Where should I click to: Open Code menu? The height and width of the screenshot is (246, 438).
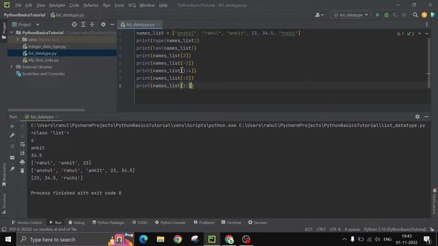pos(74,5)
